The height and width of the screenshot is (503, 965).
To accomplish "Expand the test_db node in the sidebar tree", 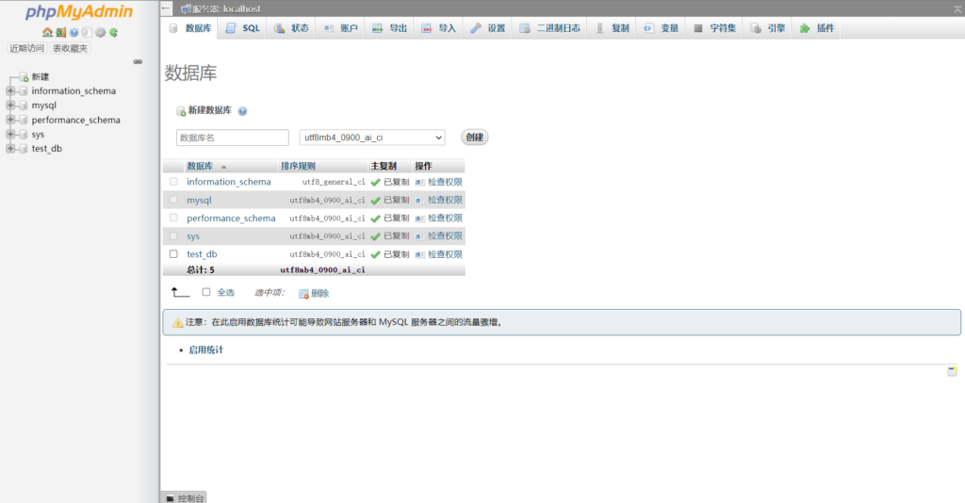I will click(x=10, y=149).
